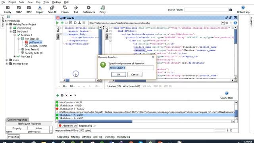The image size is (254, 143).
Task: Click the green question mark icon in Rename Assertion dialog
Action: [103, 65]
